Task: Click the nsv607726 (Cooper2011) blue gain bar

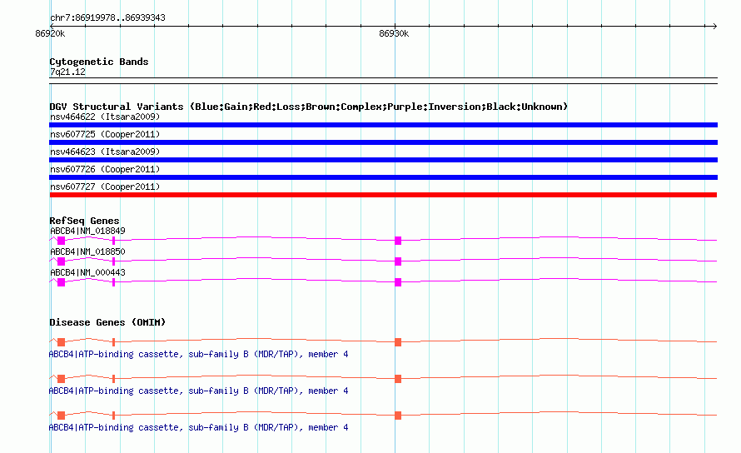Action: click(383, 177)
